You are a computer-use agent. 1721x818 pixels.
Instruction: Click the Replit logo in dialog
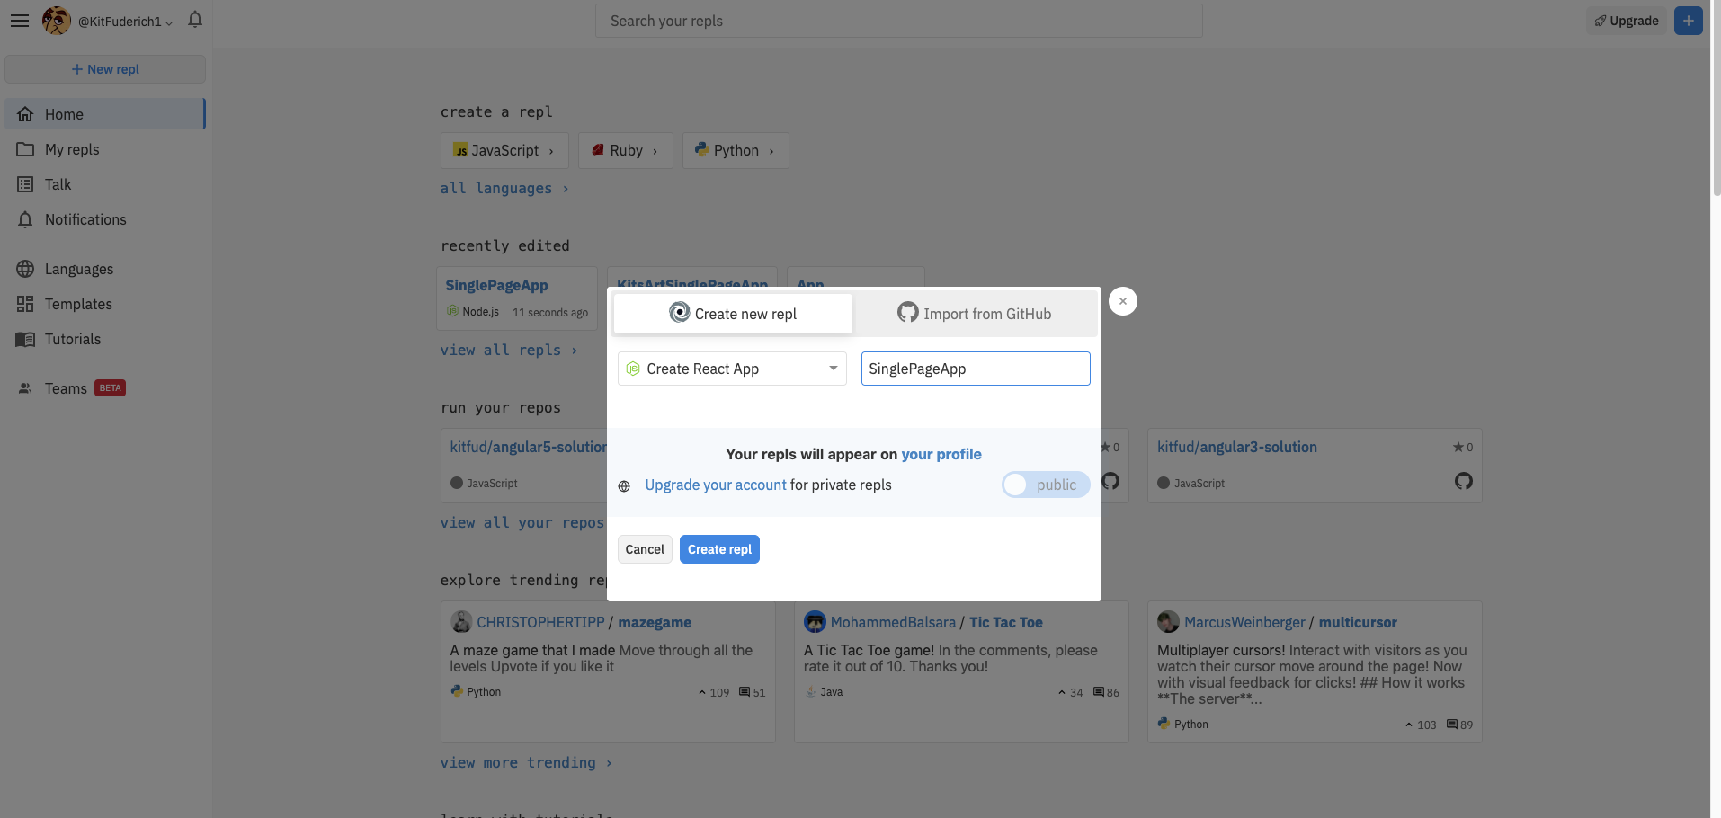[680, 312]
